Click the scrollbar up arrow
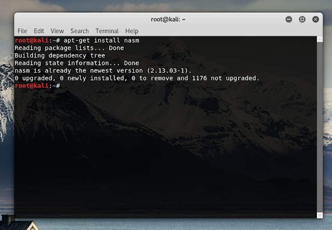 320,39
